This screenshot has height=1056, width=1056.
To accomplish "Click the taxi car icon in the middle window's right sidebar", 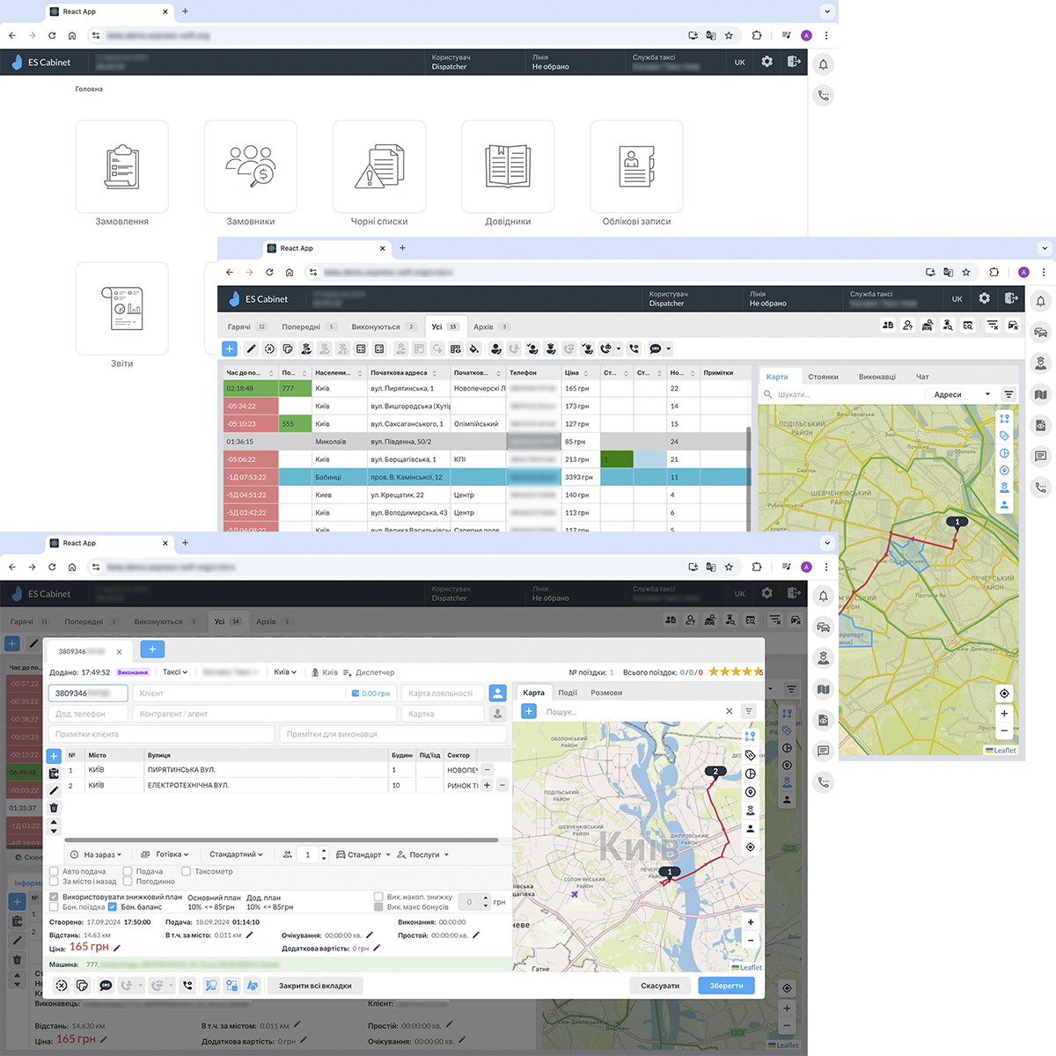I will (x=1040, y=332).
